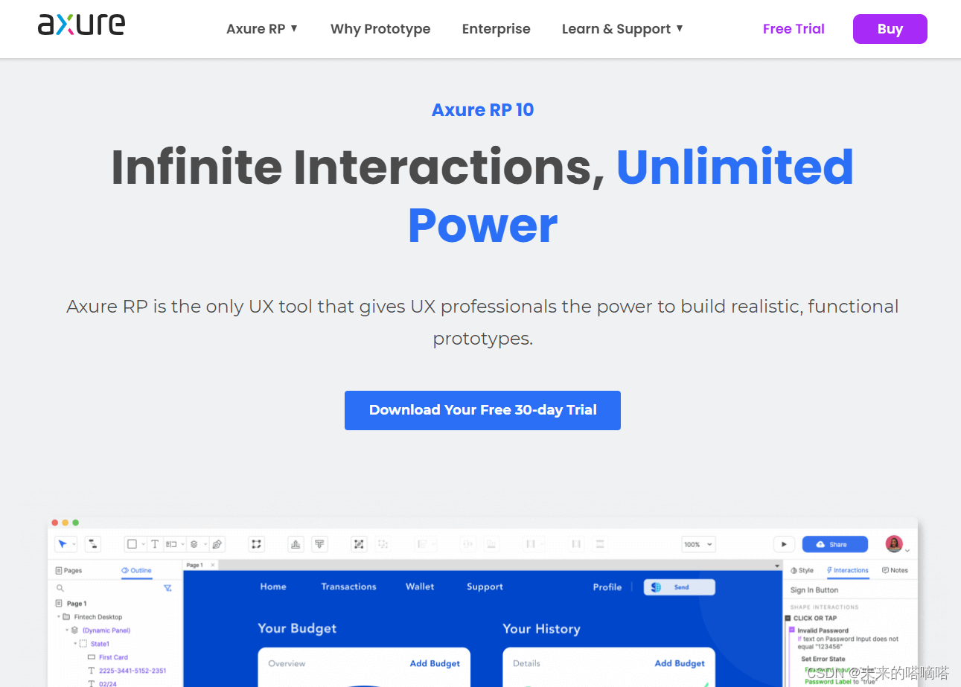Click the dashed state icon beside State1

point(83,644)
